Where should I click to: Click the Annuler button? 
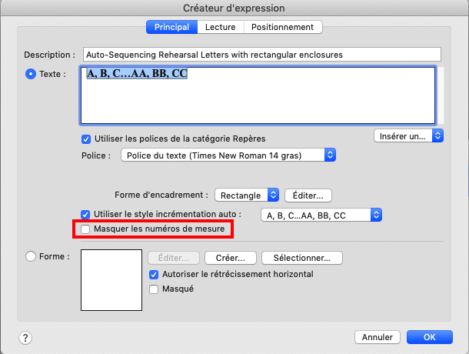coord(377,337)
